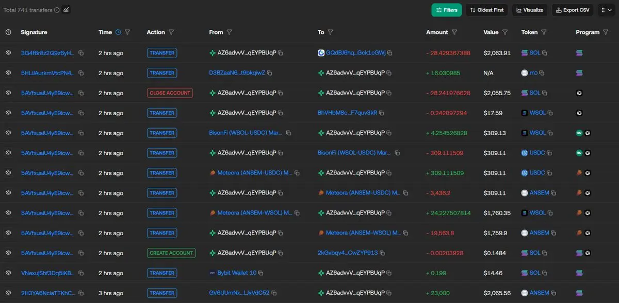Screen dimensions: 619x303
Task: Toggle eye icon for signature 5HLiJAurkmVtcPN4
Action: 8,73
